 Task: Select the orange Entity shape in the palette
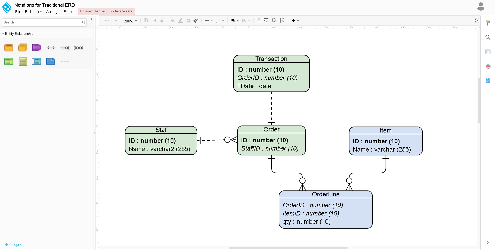pyautogui.click(x=9, y=47)
